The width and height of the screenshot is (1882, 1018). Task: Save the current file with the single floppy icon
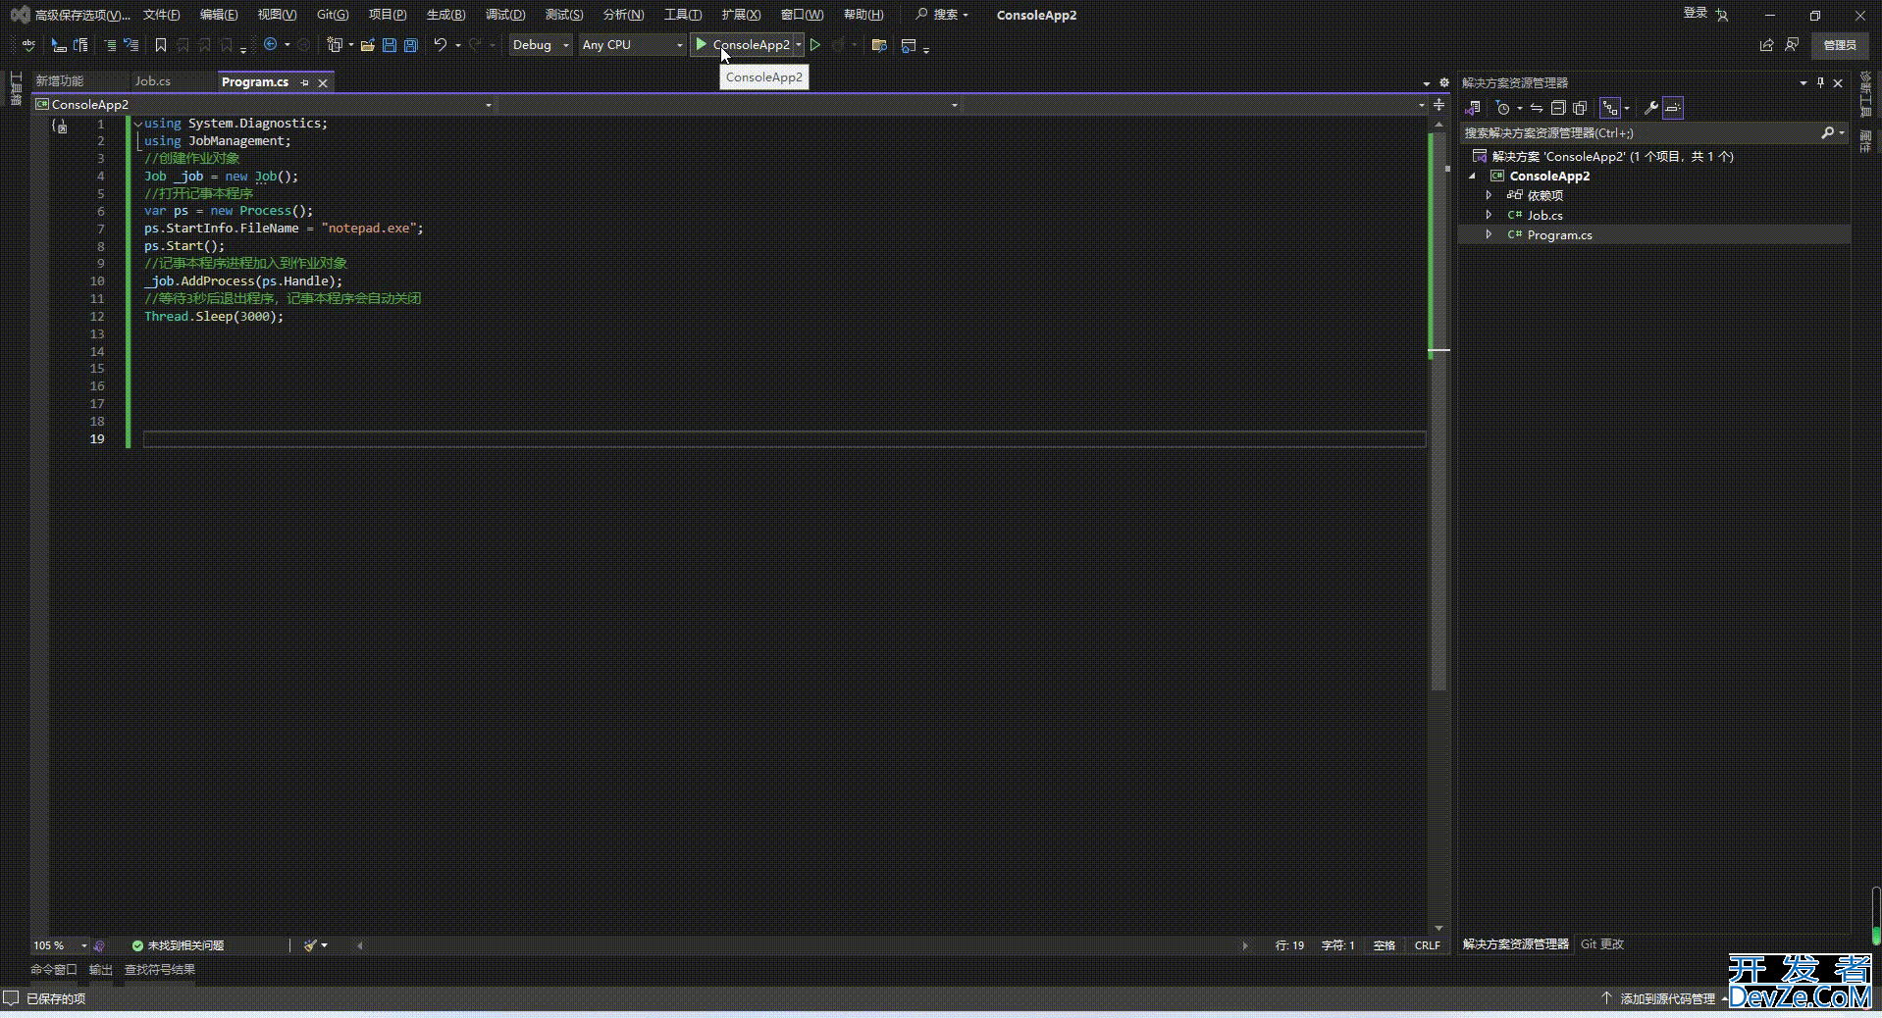(390, 45)
